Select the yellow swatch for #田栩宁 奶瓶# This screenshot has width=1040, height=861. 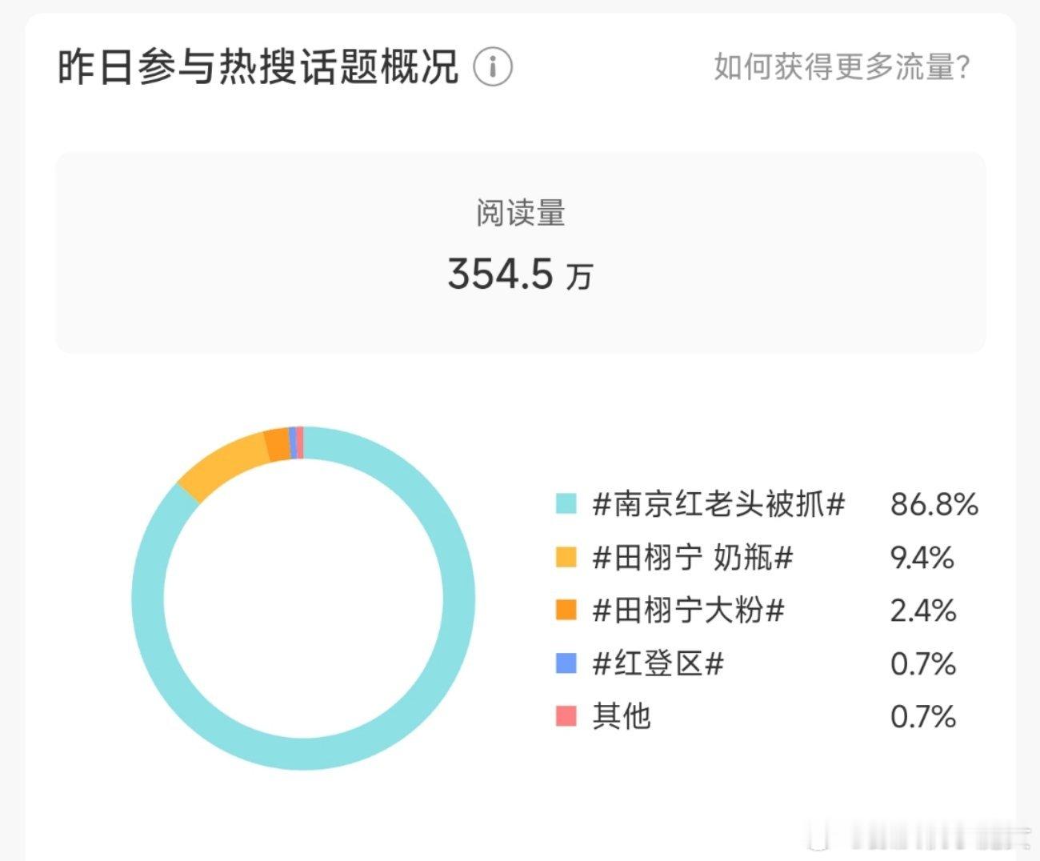pyautogui.click(x=566, y=557)
